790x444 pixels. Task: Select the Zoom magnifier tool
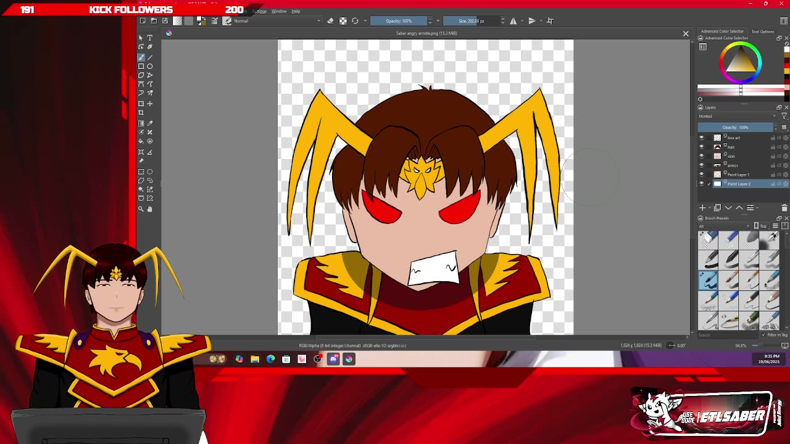(x=141, y=209)
